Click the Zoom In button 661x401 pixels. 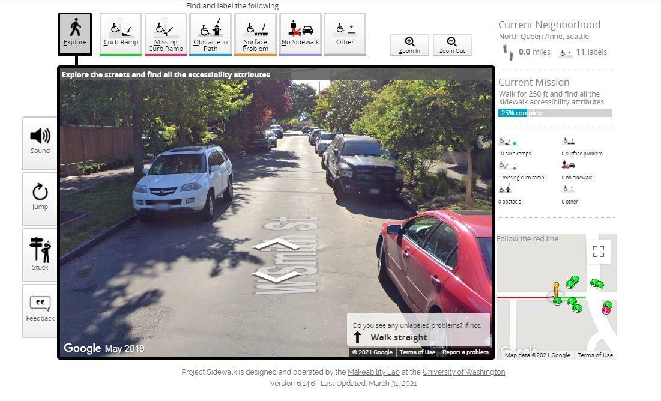pyautogui.click(x=409, y=45)
